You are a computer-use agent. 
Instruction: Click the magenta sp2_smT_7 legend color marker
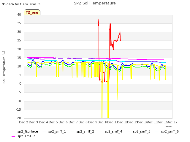coord(13,137)
